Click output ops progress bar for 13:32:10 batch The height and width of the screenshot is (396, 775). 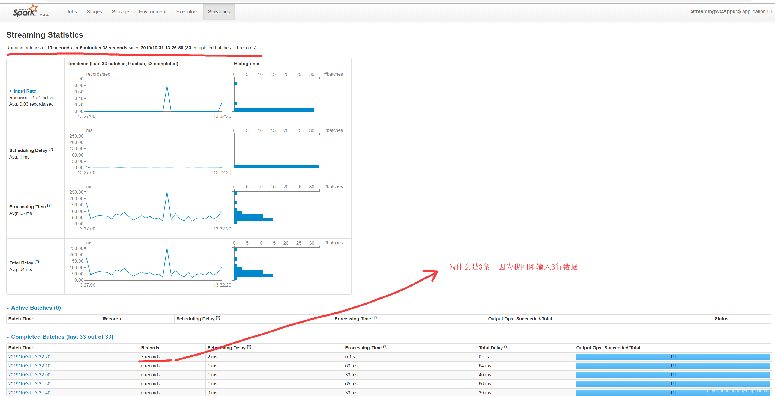coord(673,366)
